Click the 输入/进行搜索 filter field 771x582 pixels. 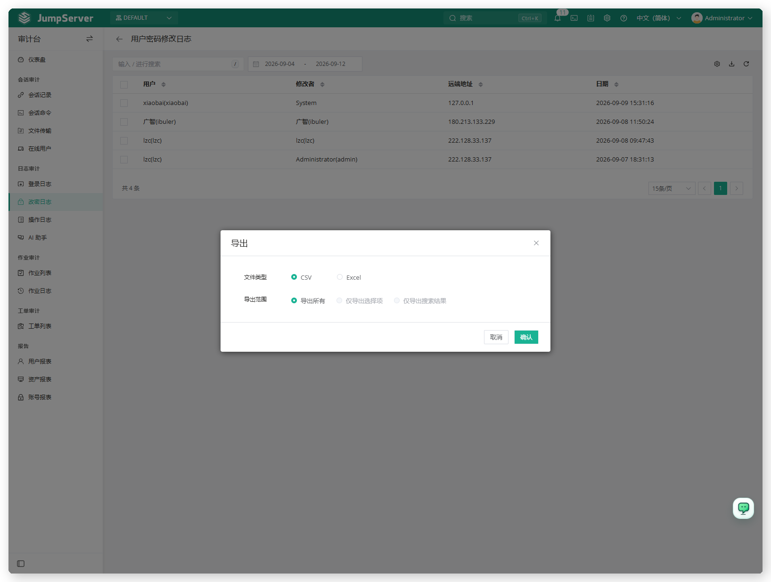coord(178,64)
